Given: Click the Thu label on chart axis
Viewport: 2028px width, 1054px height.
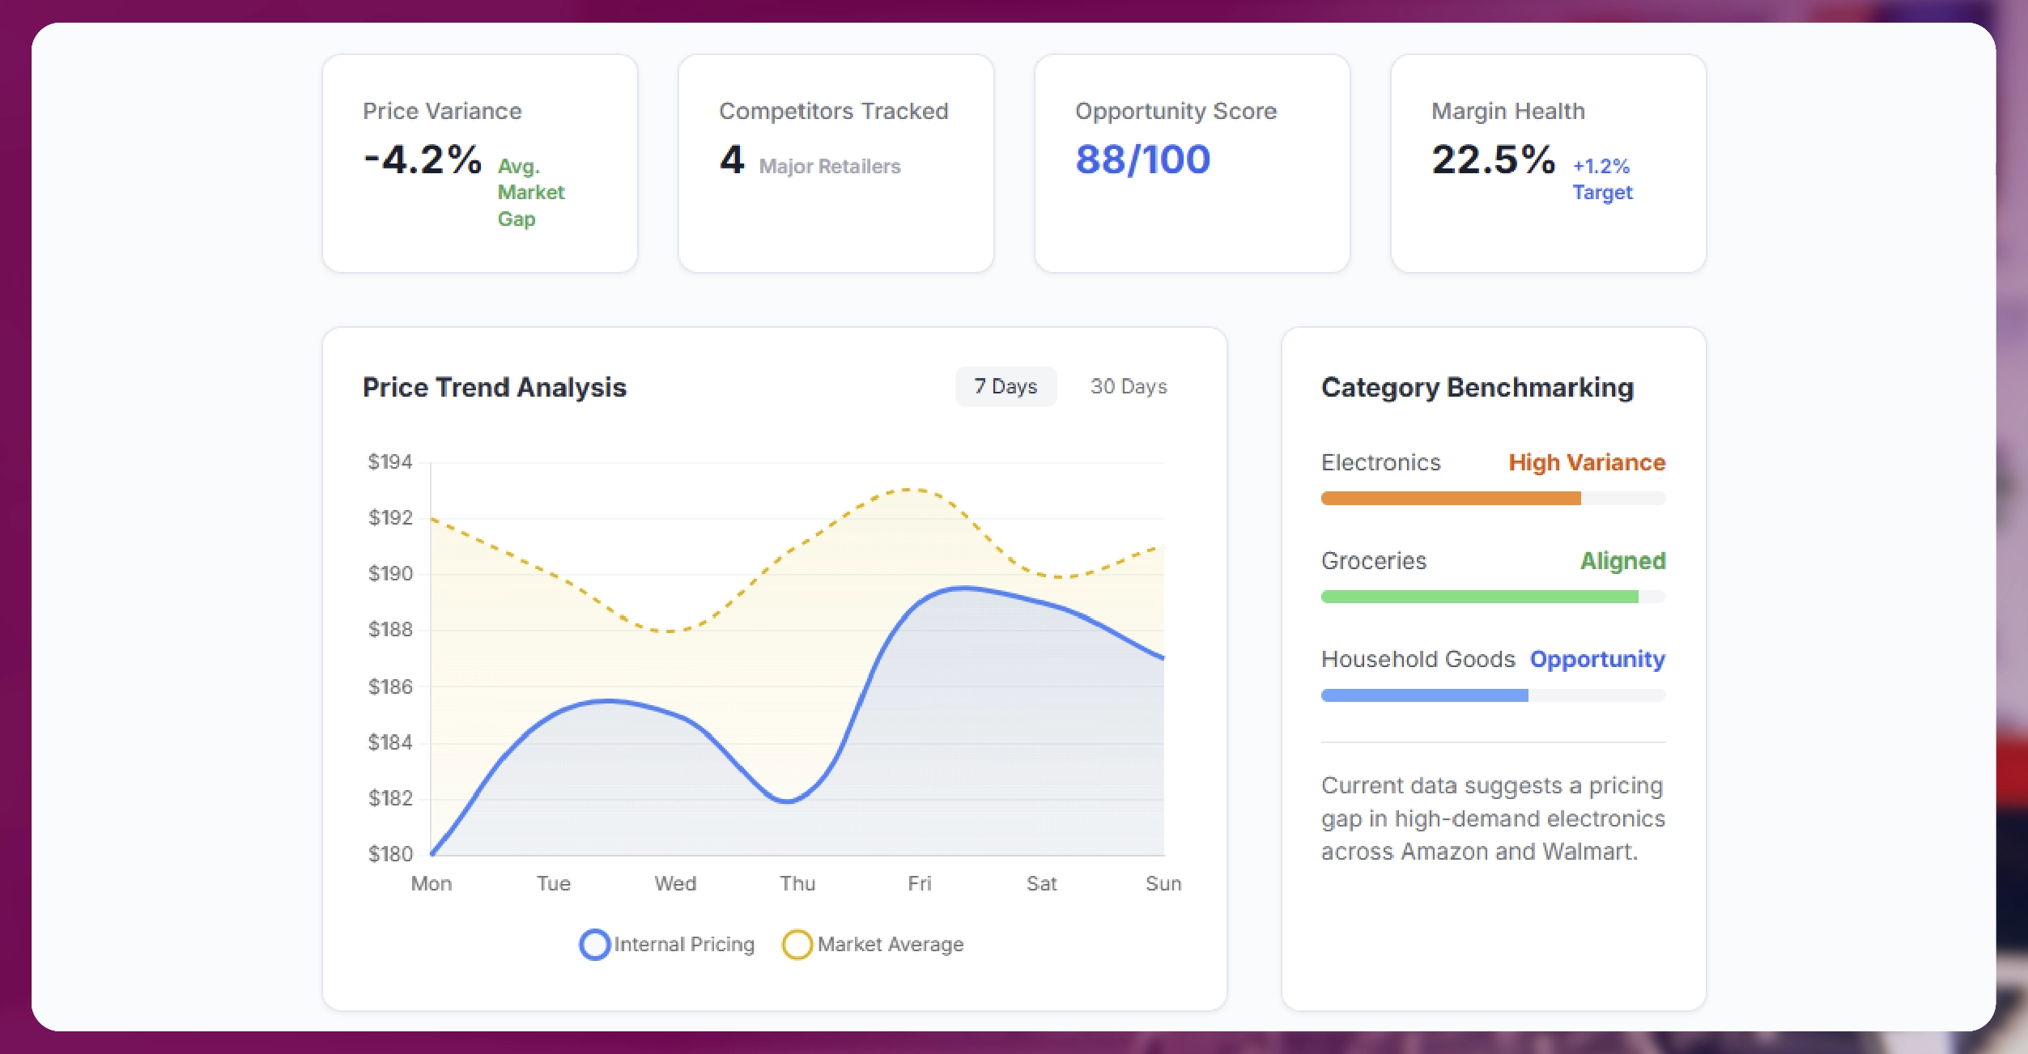Looking at the screenshot, I should 797,883.
